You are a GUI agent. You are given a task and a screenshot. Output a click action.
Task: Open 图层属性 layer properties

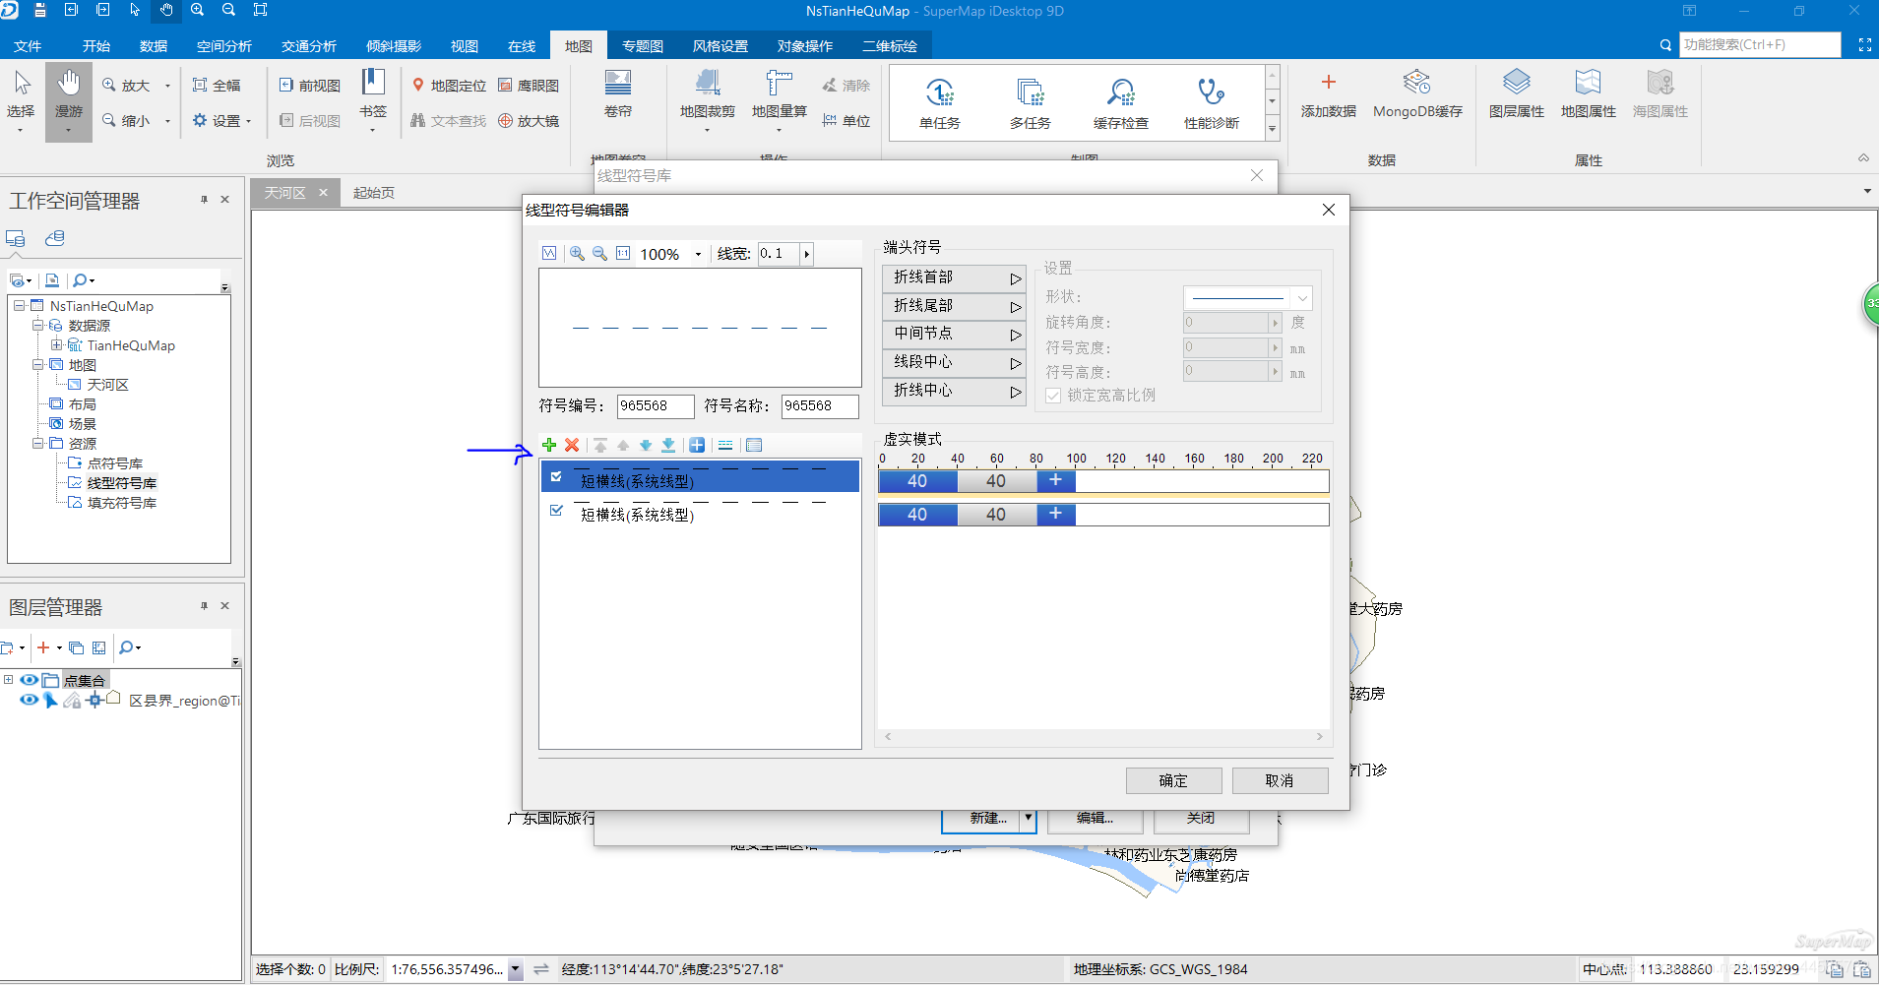coord(1517,94)
